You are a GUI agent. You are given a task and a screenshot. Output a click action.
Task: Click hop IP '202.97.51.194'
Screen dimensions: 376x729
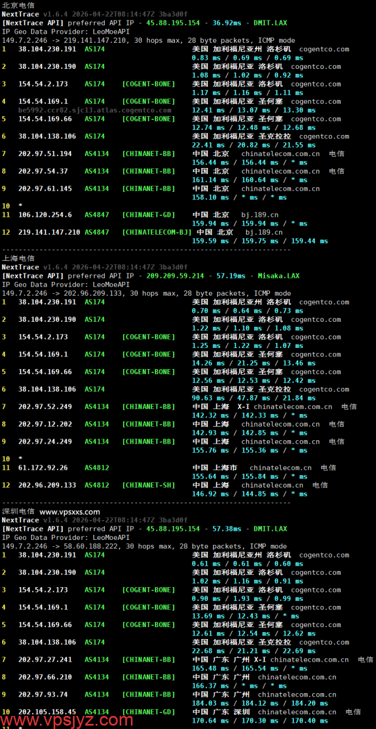(x=45, y=154)
